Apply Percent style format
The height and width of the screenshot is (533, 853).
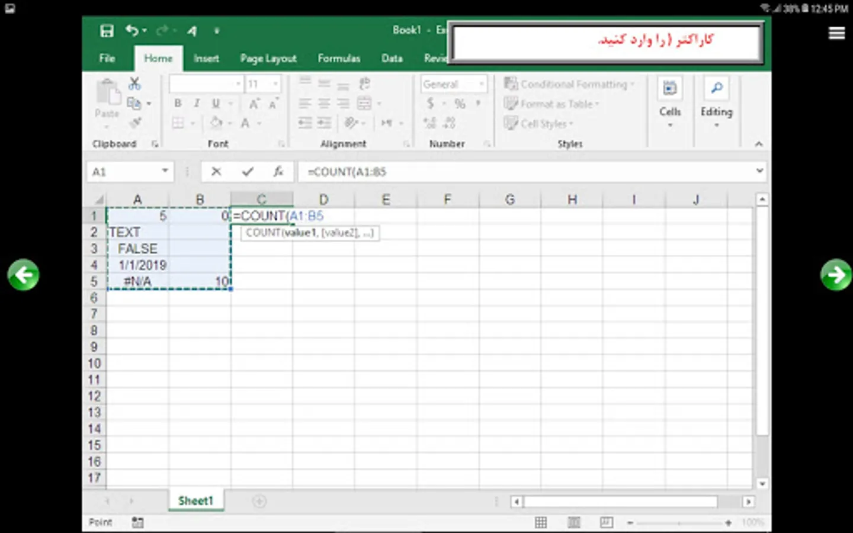click(x=460, y=104)
